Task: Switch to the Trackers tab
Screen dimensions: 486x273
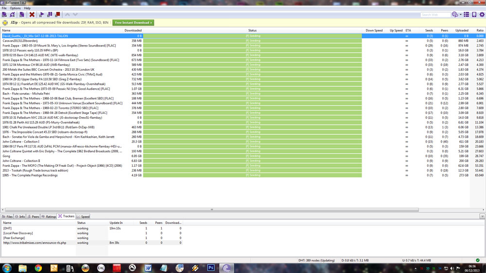Action: tap(66, 216)
